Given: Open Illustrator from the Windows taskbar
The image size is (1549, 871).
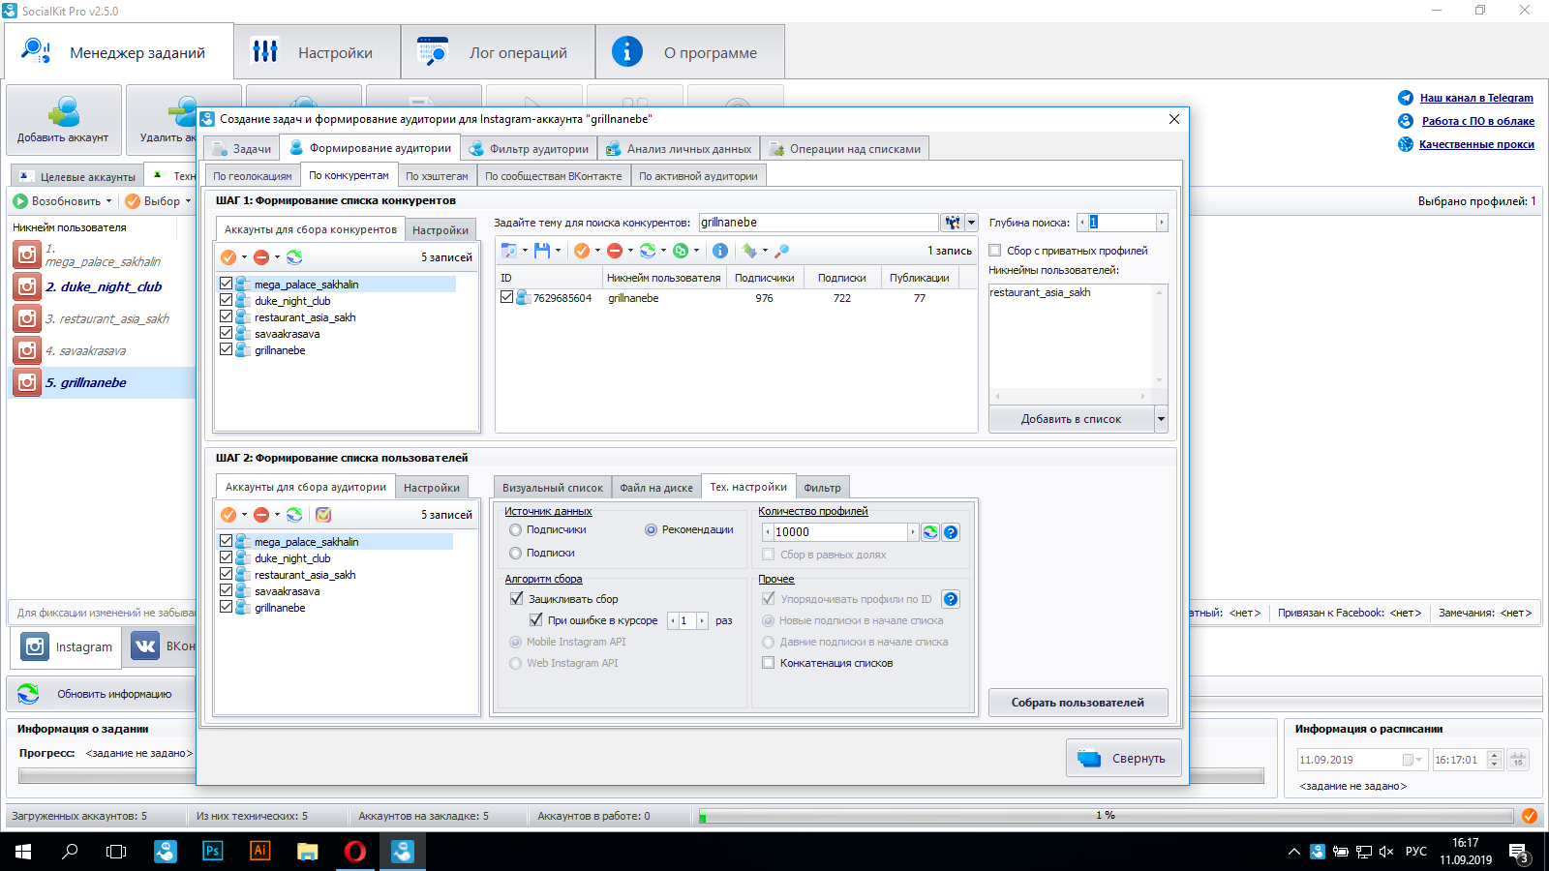Looking at the screenshot, I should (x=259, y=852).
